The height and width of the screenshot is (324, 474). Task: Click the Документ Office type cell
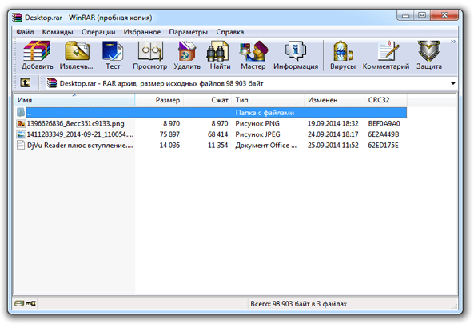(x=265, y=146)
